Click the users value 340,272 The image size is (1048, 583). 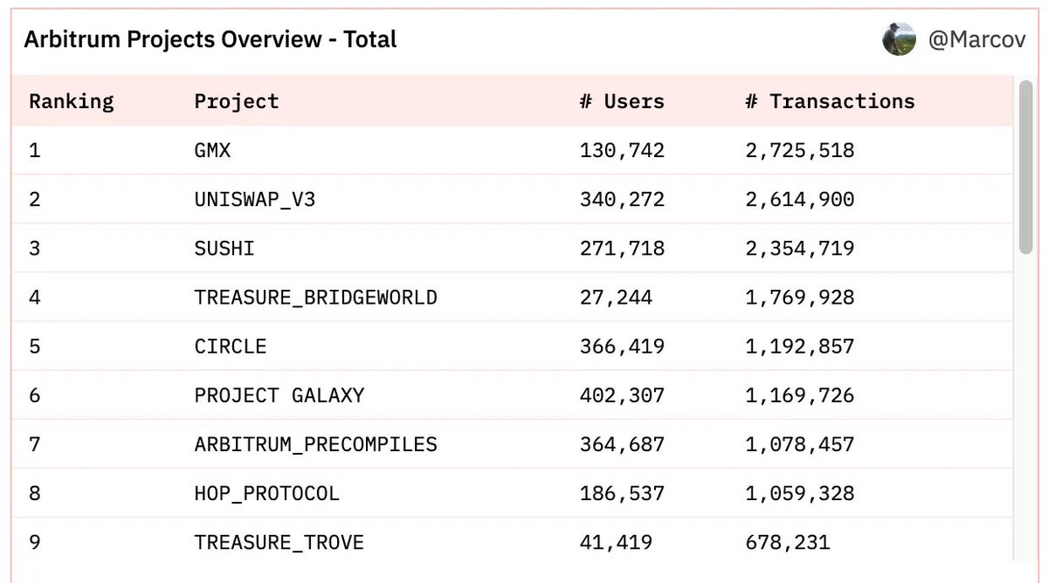(622, 200)
